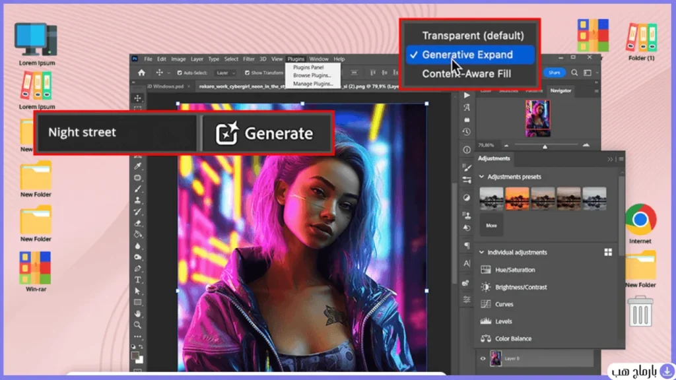The height and width of the screenshot is (380, 676).
Task: Collapse the Adjustments presets section
Action: 481,177
